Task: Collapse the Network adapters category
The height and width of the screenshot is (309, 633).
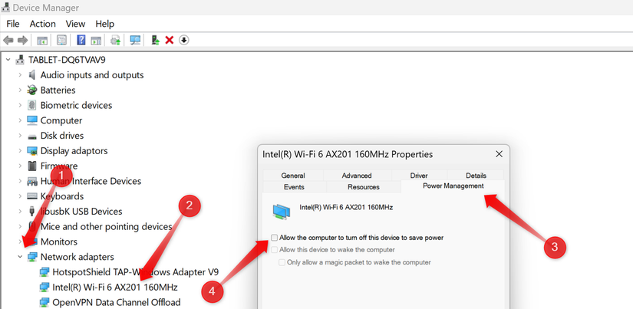Action: coord(20,257)
